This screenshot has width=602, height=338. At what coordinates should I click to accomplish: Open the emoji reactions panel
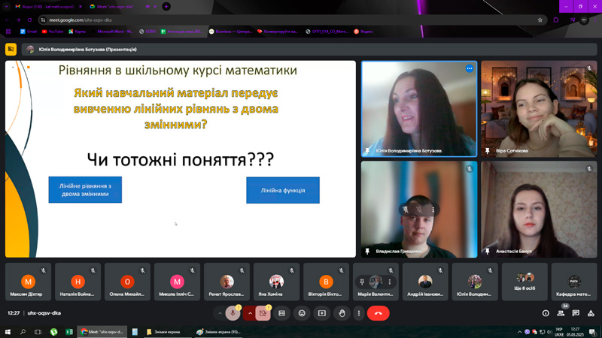(x=303, y=313)
